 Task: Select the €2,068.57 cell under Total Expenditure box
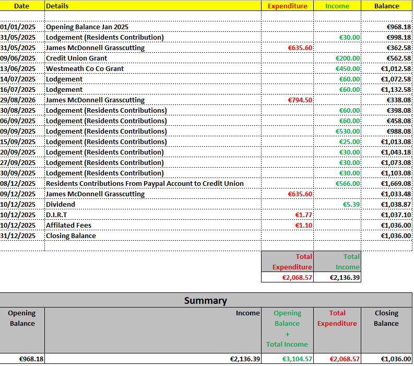click(x=297, y=277)
